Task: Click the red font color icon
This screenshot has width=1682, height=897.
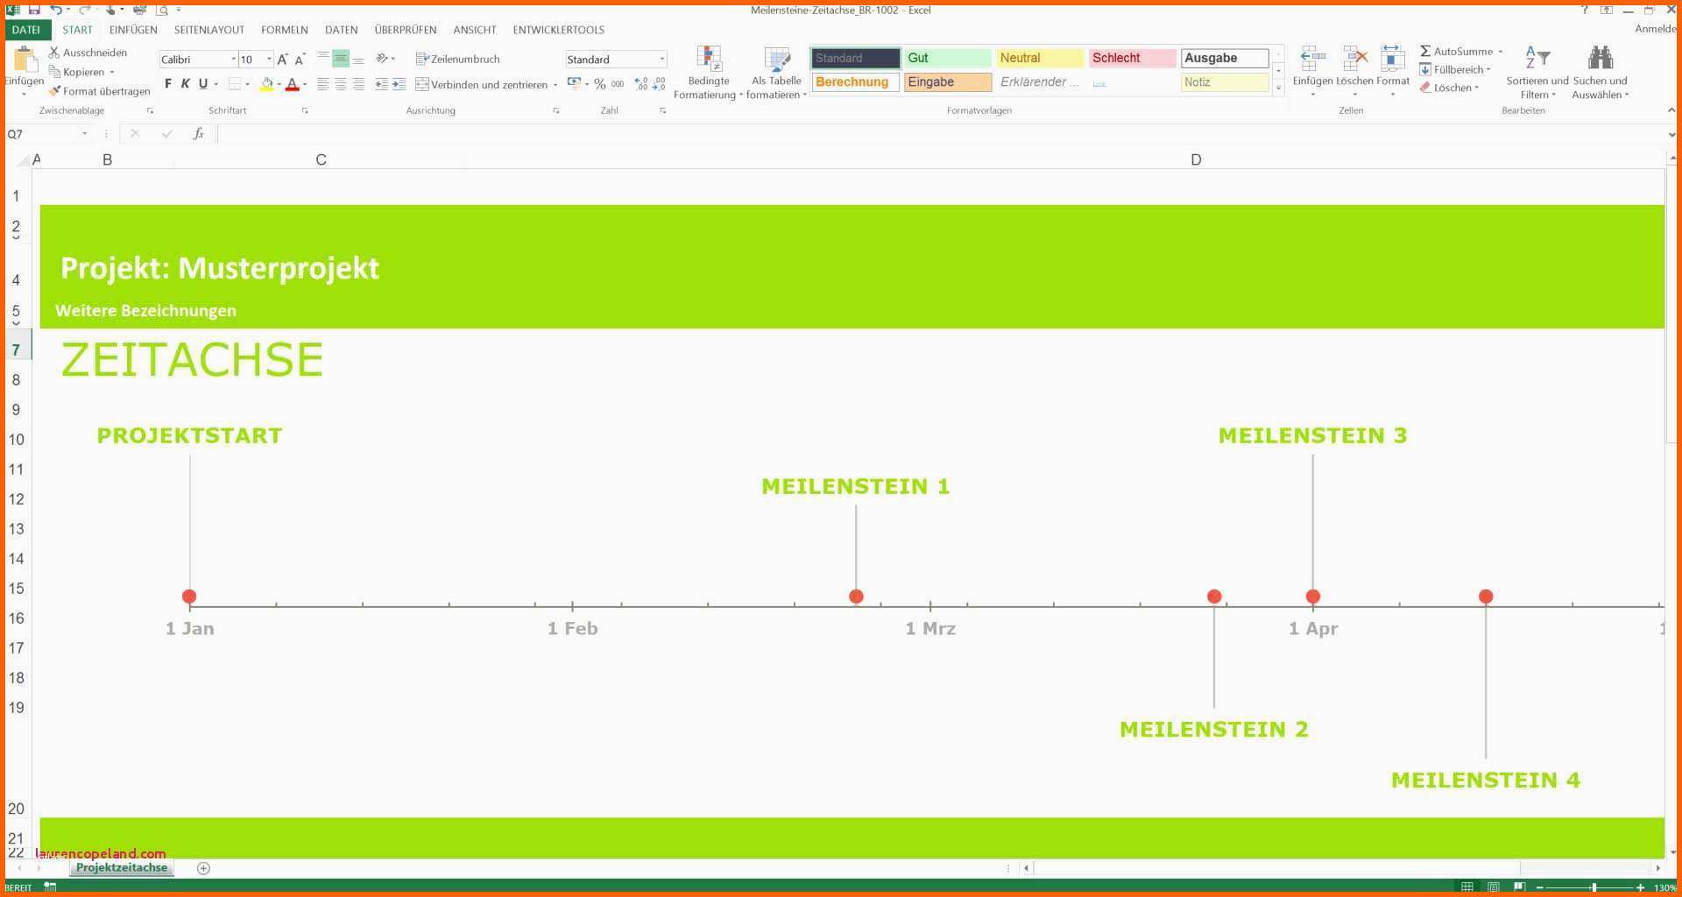Action: pyautogui.click(x=293, y=84)
